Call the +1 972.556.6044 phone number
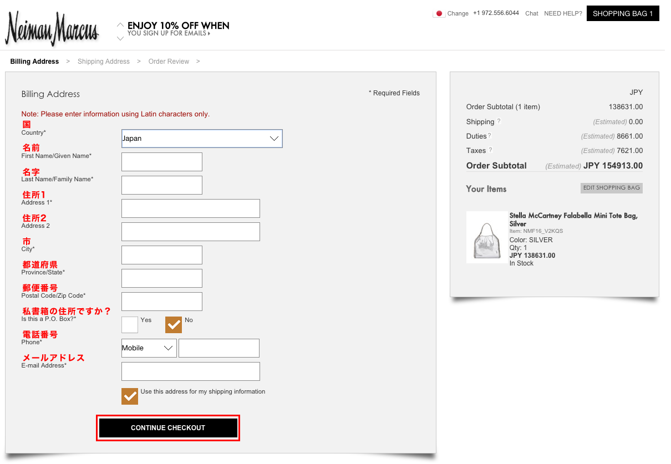Screen dimensions: 671x464 point(496,13)
